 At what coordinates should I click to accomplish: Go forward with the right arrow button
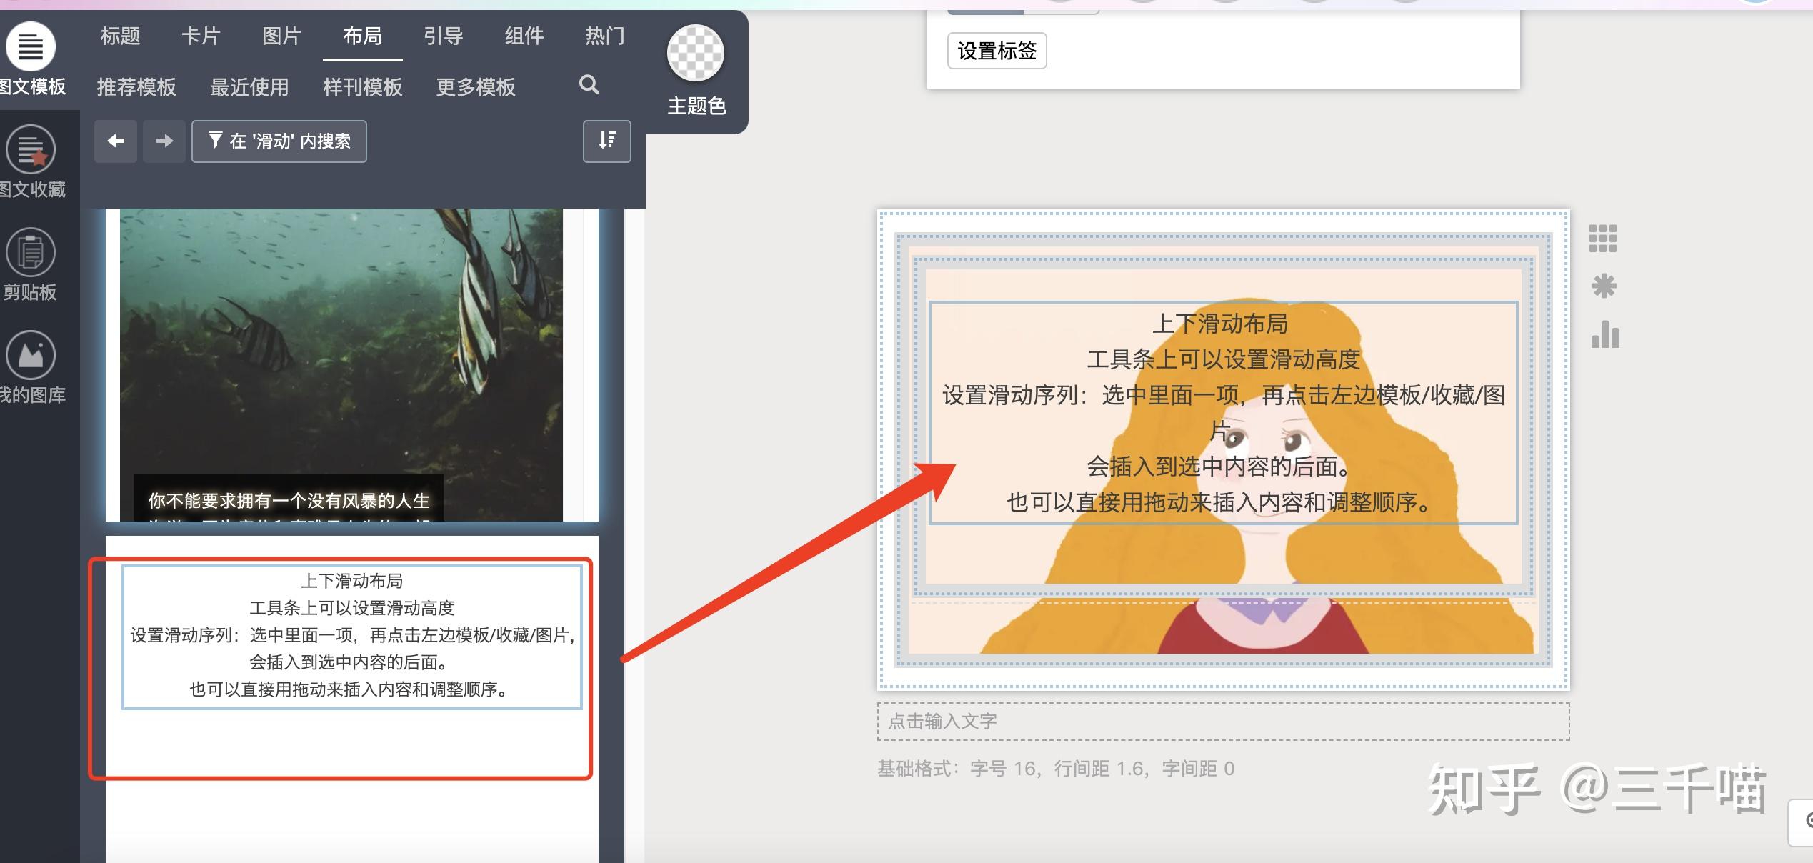click(x=164, y=141)
